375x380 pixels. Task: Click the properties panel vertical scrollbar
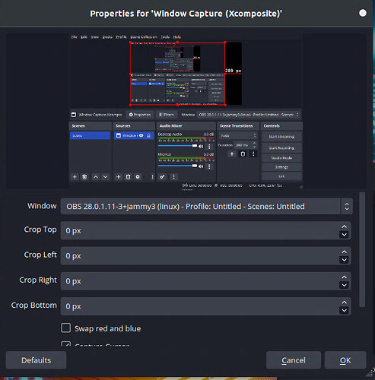[362, 249]
